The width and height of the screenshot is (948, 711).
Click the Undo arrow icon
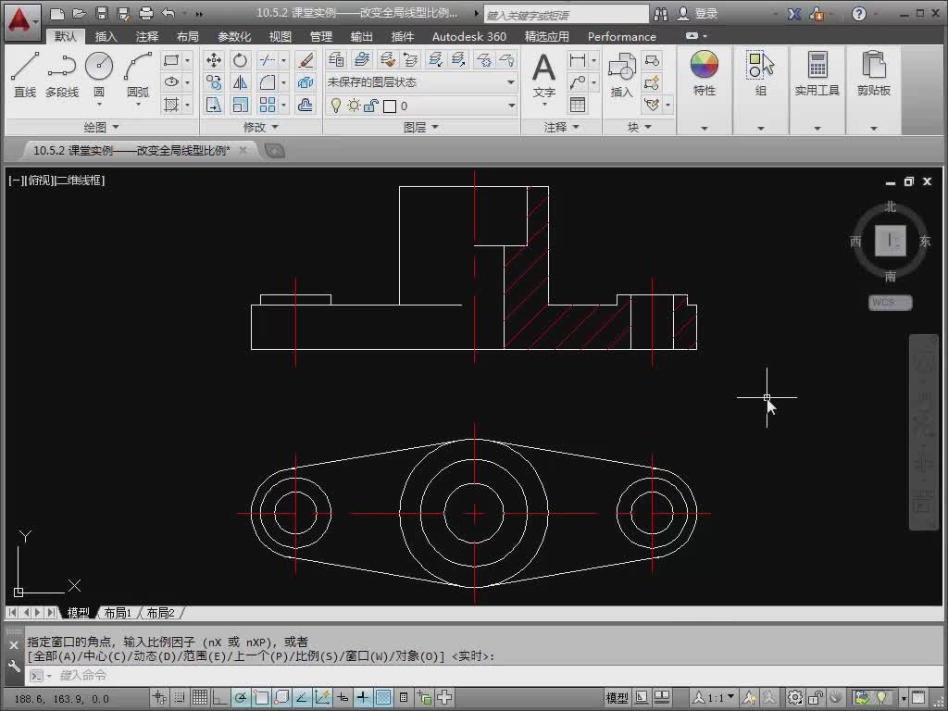click(168, 13)
